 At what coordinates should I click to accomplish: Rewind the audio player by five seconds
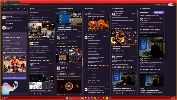click(x=61, y=86)
